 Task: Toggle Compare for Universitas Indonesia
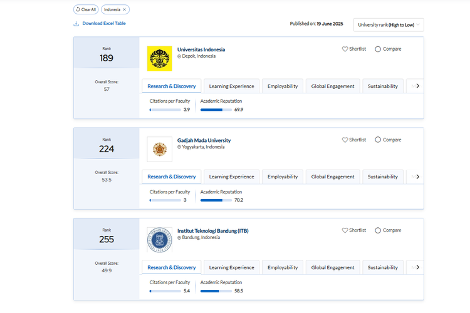click(x=378, y=49)
